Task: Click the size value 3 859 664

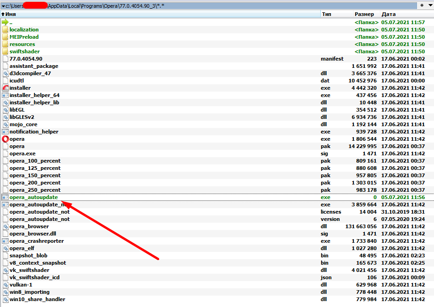Action: click(x=364, y=205)
